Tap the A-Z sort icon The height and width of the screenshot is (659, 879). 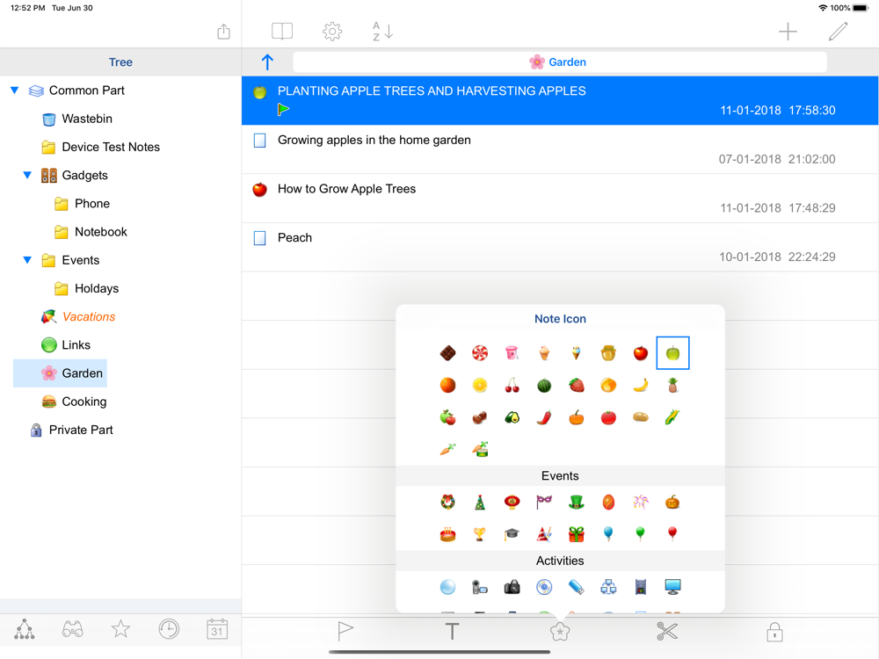(x=382, y=32)
